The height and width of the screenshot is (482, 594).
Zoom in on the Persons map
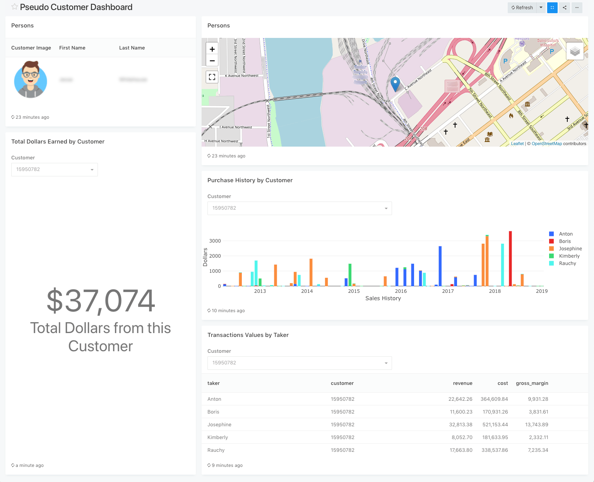click(x=212, y=49)
